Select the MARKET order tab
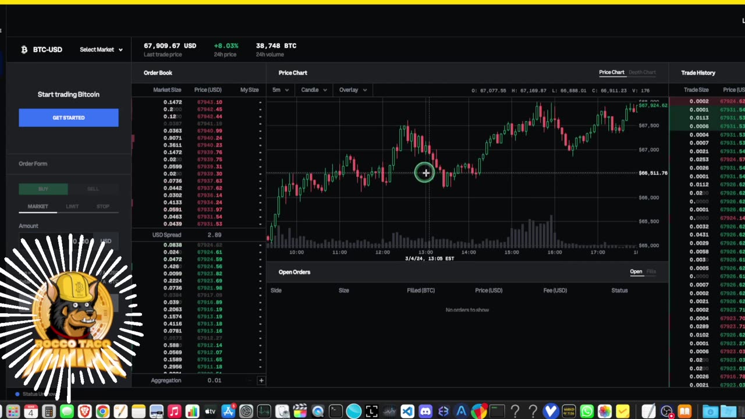 coord(38,207)
